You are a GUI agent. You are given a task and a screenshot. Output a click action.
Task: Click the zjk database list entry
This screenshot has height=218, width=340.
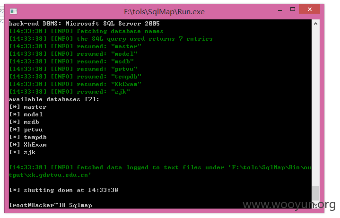pyautogui.click(x=22, y=152)
